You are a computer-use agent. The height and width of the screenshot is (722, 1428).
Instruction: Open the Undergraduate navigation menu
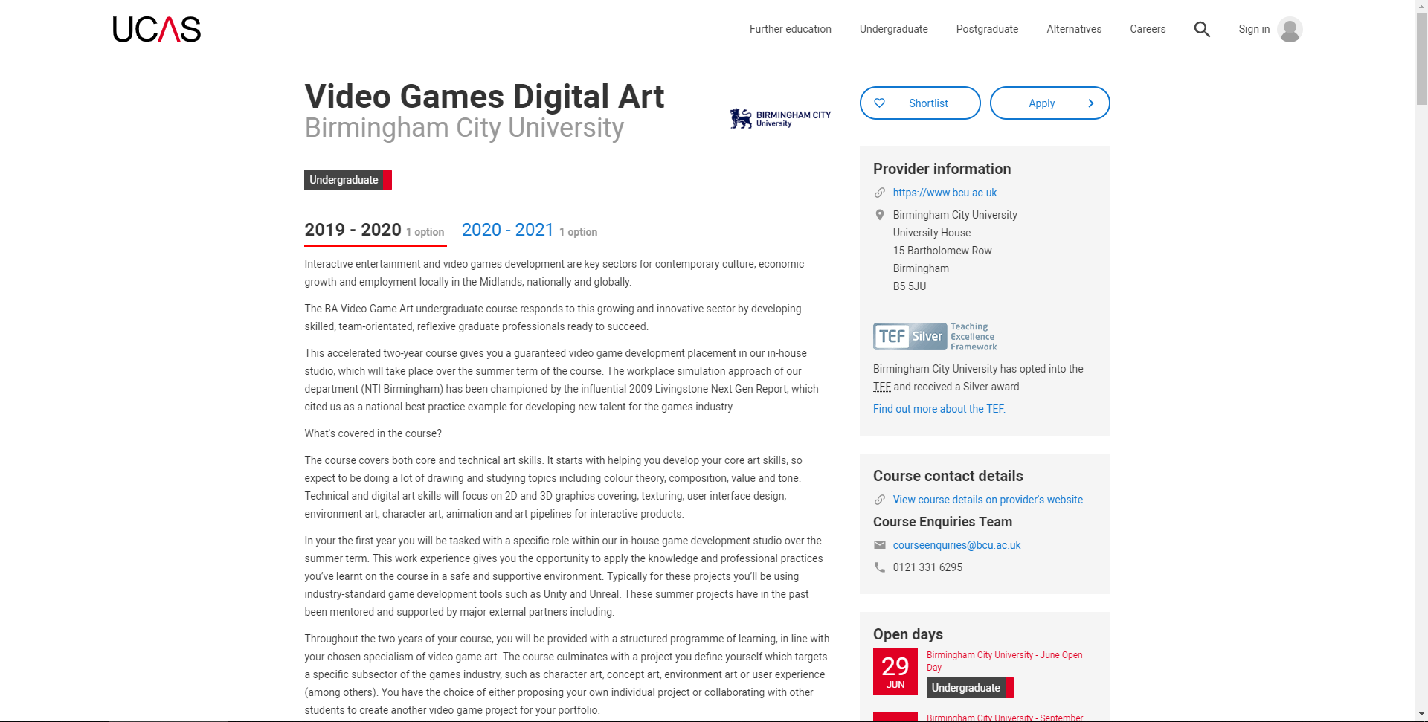pos(893,29)
